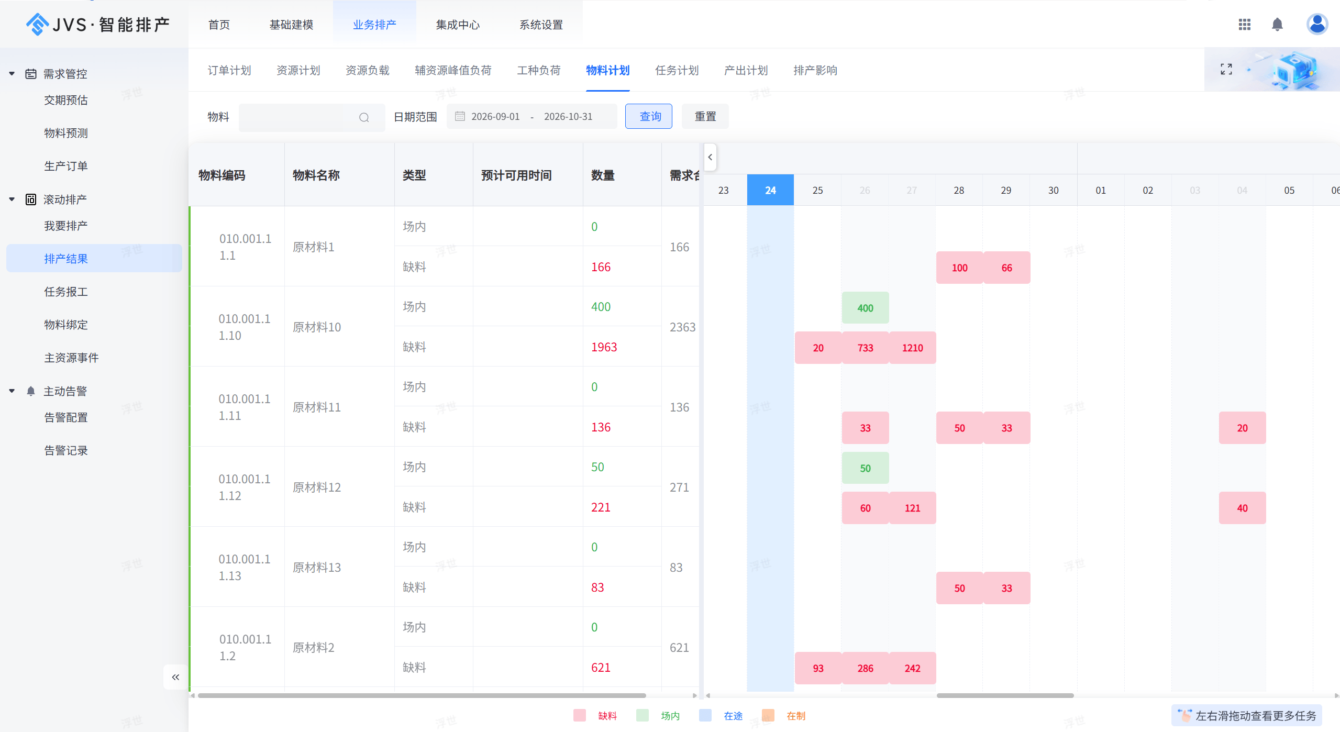
Task: Click the gantt horizontal scrollbar
Action: click(1005, 695)
